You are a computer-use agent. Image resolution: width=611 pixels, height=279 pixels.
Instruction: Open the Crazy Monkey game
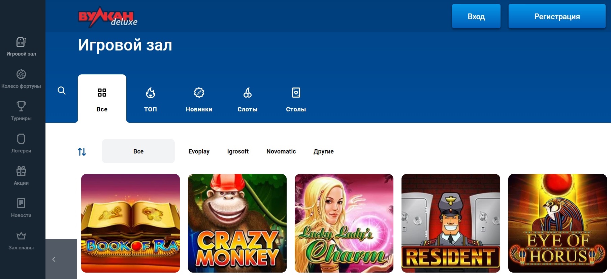coord(237,223)
